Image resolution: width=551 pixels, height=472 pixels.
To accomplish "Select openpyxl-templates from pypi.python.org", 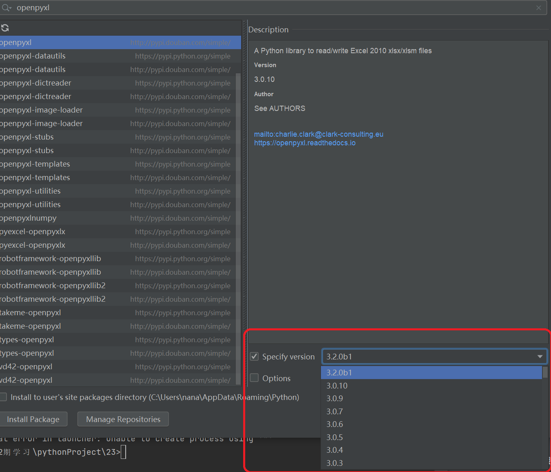I will tap(118, 164).
